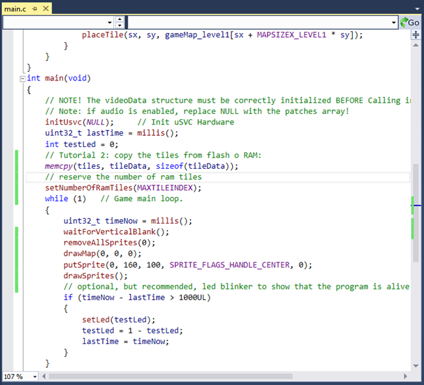This screenshot has height=385, width=424.
Task: Click the 'testLed = 1 - testLed;' line
Action: pyautogui.click(x=133, y=331)
